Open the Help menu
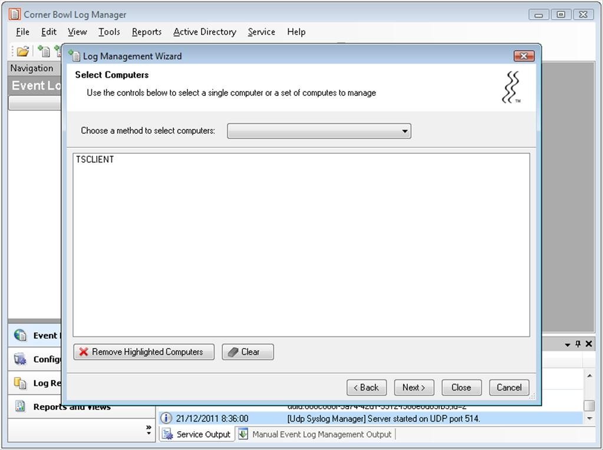 pyautogui.click(x=296, y=32)
